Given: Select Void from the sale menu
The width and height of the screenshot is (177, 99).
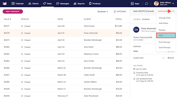Looking at the screenshot, I should tap(166, 35).
